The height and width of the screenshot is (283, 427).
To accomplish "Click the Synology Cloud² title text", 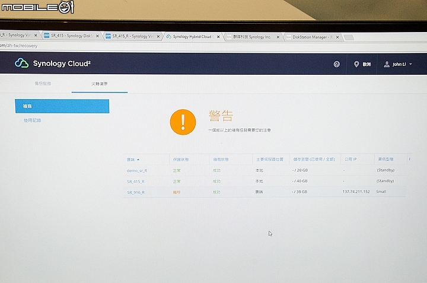I will tap(62, 63).
